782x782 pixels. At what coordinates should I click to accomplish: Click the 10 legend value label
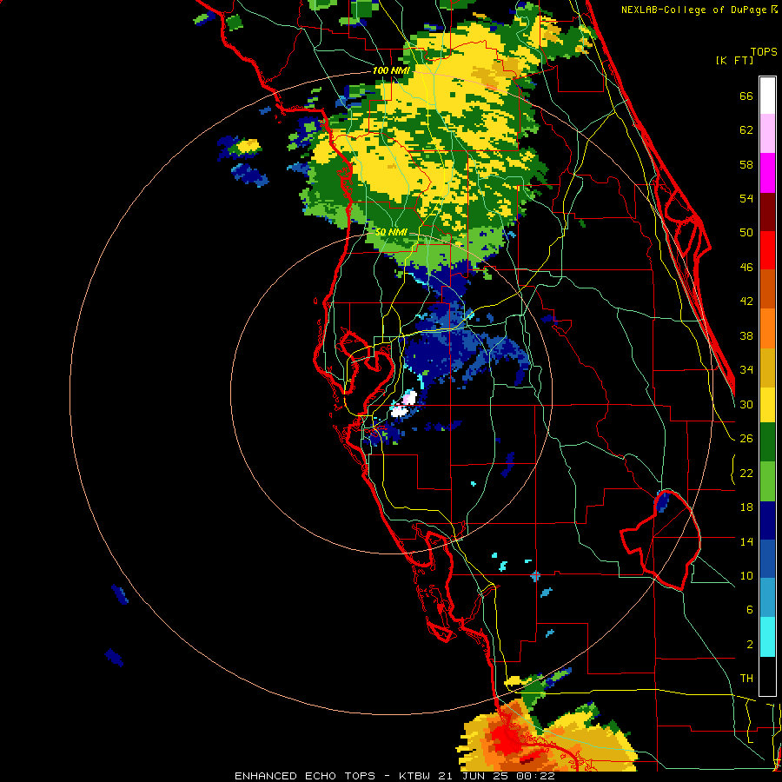(746, 575)
